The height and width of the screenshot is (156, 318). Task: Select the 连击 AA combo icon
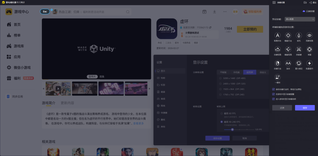(288, 63)
